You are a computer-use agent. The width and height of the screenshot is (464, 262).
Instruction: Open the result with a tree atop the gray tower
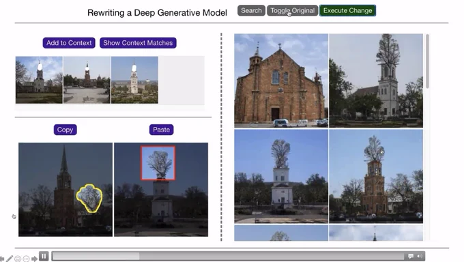point(376,81)
